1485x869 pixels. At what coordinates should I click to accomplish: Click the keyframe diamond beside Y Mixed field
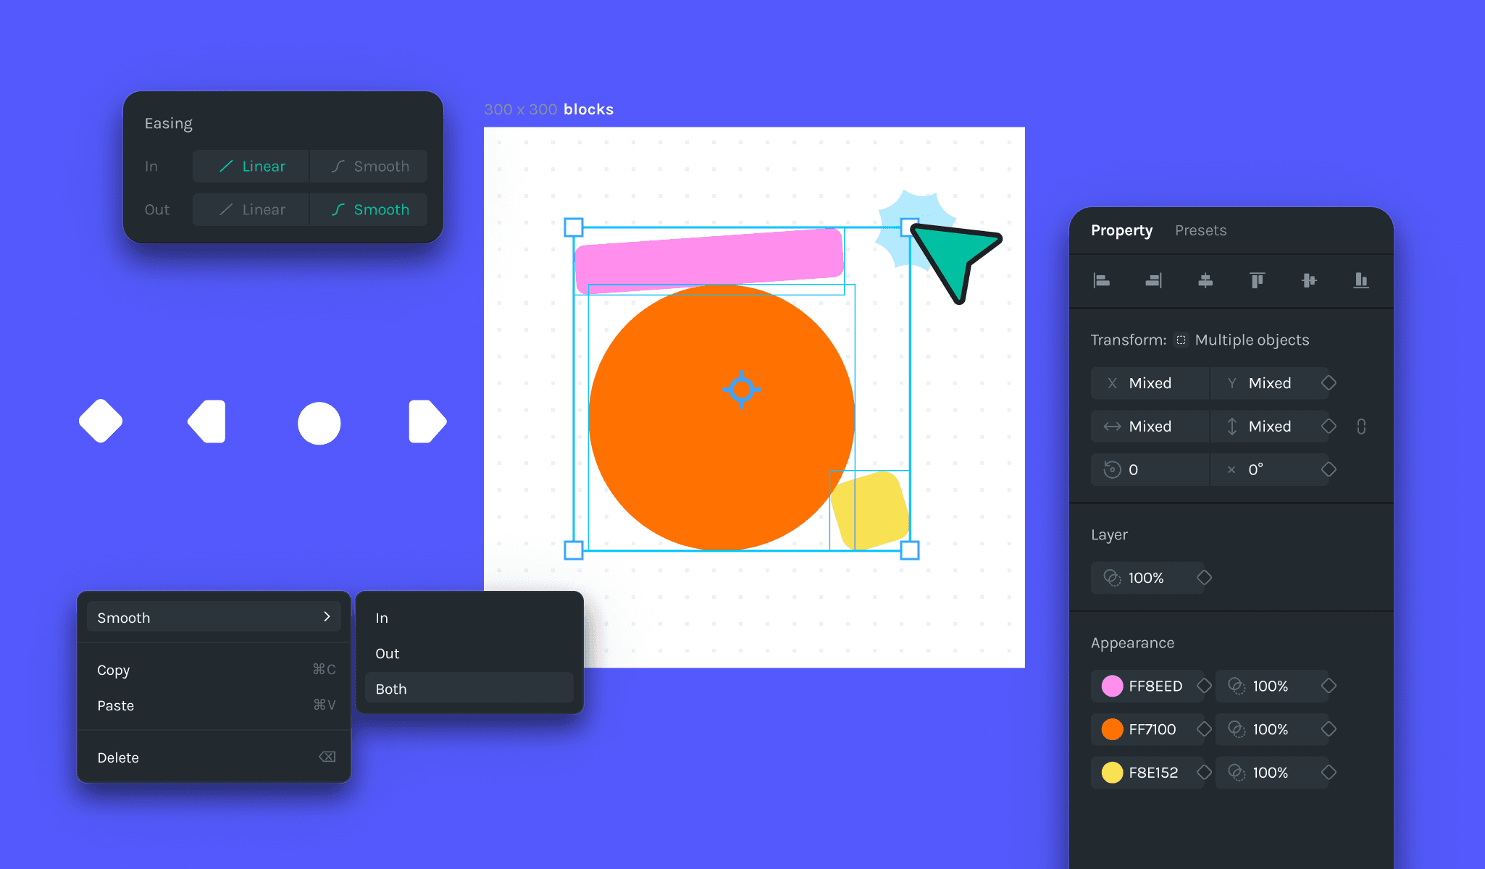1329,383
